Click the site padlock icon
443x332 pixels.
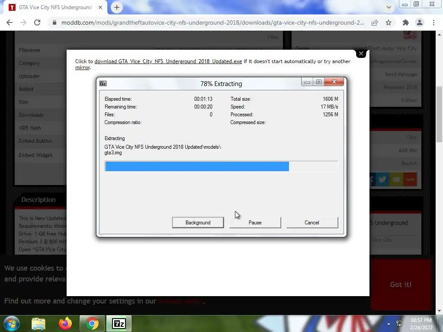(x=55, y=22)
